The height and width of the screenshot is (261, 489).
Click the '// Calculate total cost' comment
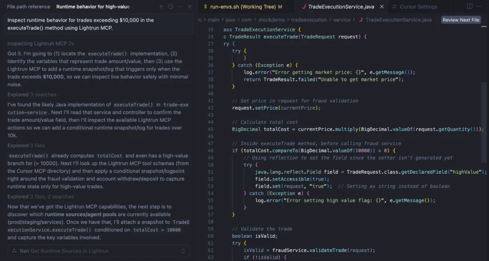[x=265, y=122]
